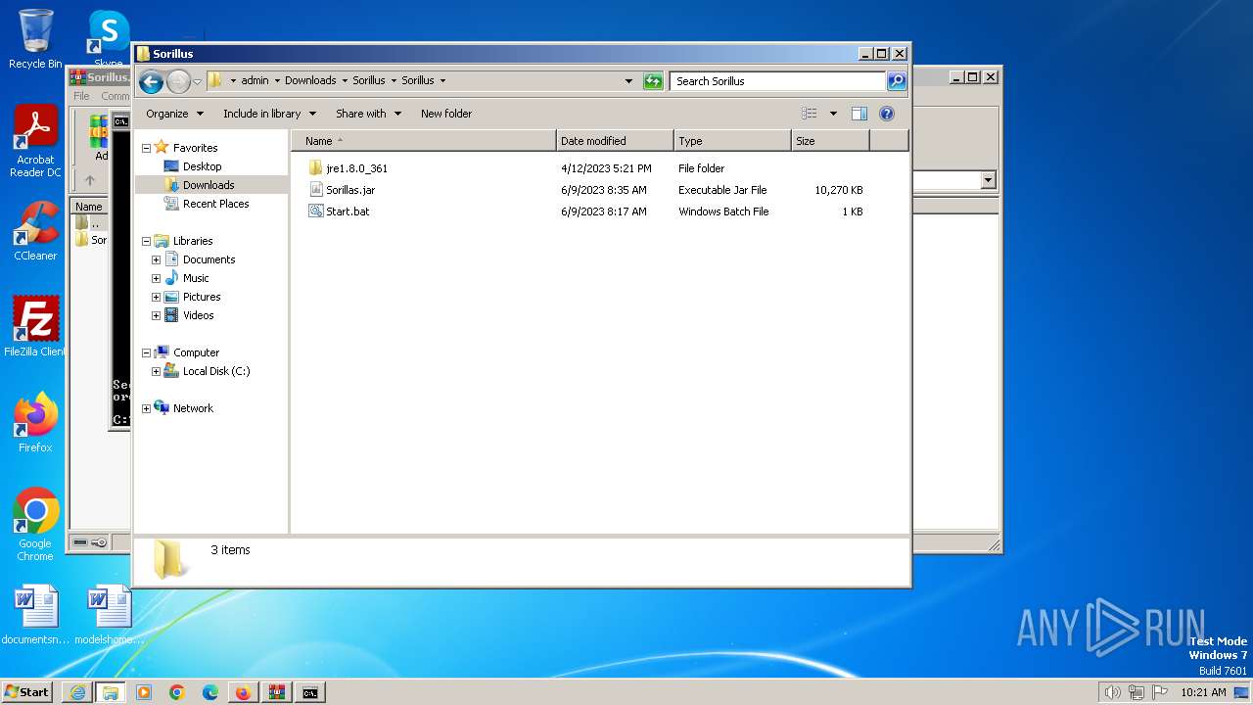Image resolution: width=1253 pixels, height=705 pixels.
Task: Open Acrobat Reader DC desktop icon
Action: [35, 142]
